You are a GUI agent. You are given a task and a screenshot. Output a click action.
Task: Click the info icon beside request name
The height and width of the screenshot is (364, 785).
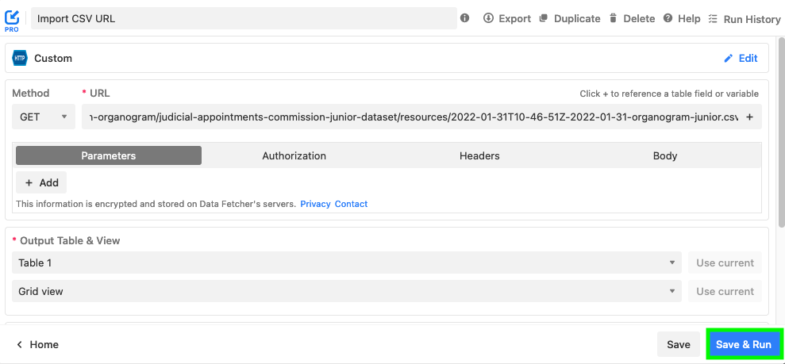click(x=465, y=18)
